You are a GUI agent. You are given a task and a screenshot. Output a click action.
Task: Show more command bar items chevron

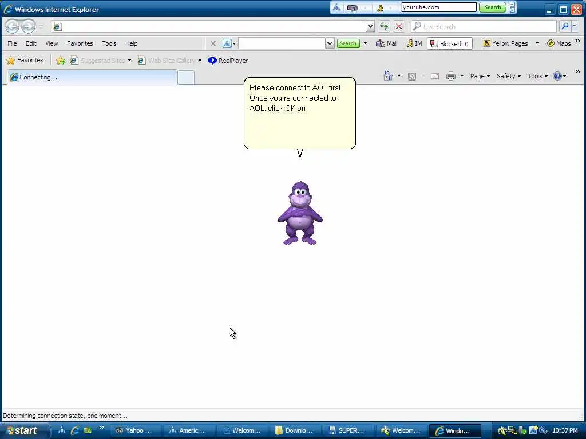577,72
